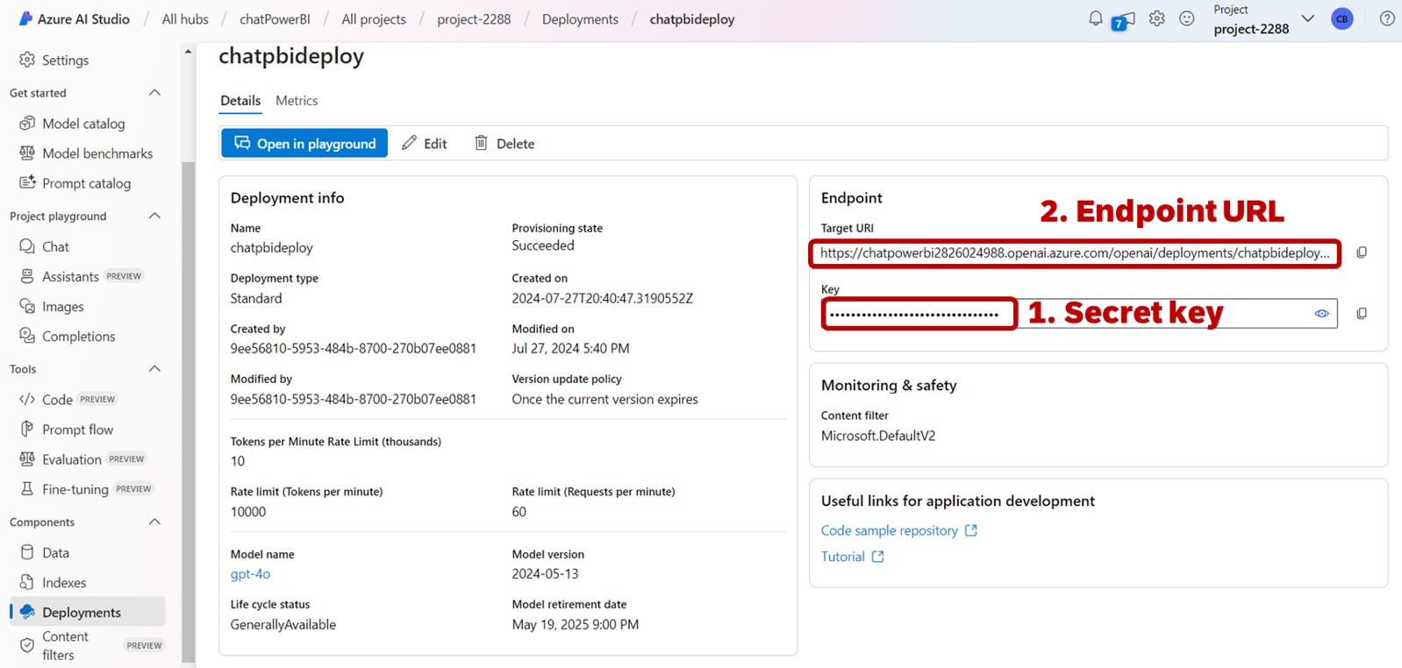1402x668 pixels.
Task: Click the Assistants icon in sidebar
Action: pos(27,276)
